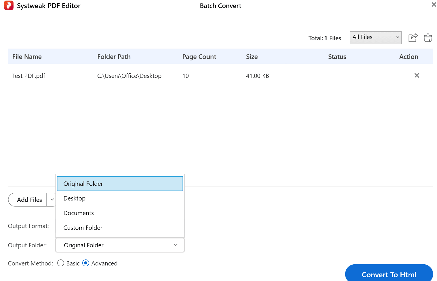Open the All Files filter dropdown
This screenshot has width=437, height=281.
click(375, 37)
